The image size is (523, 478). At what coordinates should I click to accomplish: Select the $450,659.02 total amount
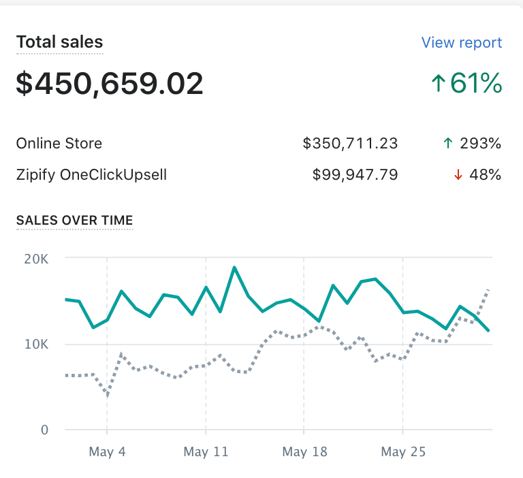[110, 83]
